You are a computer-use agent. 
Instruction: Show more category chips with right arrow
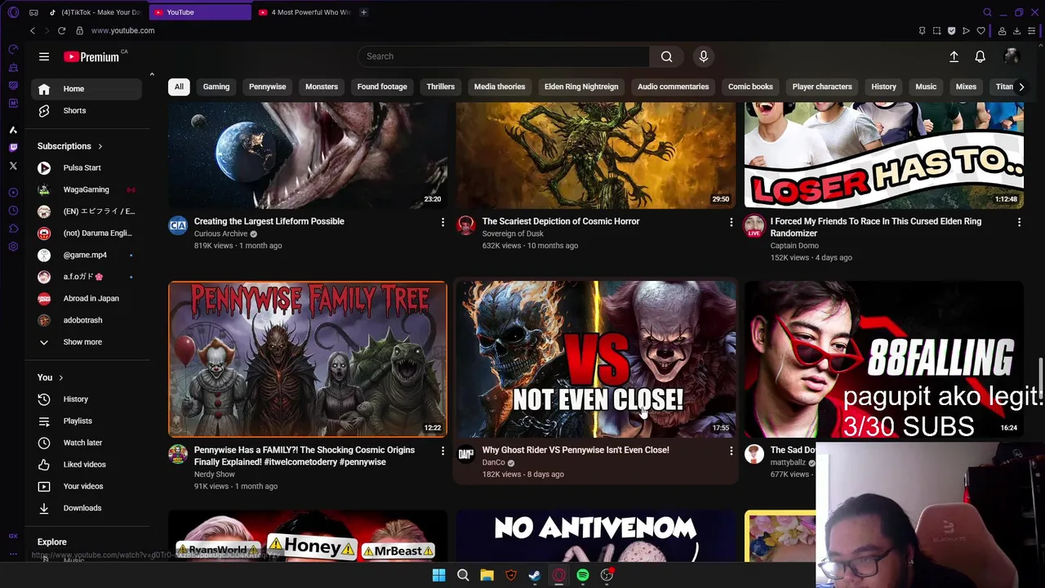[x=1021, y=87]
